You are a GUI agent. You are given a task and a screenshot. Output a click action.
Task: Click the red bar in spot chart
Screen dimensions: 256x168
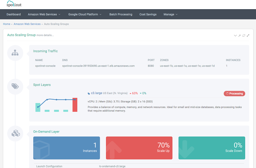[x=74, y=105]
